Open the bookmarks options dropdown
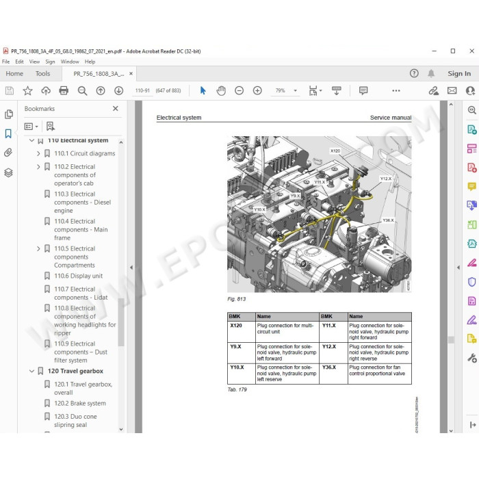The height and width of the screenshot is (479, 479). point(31,126)
